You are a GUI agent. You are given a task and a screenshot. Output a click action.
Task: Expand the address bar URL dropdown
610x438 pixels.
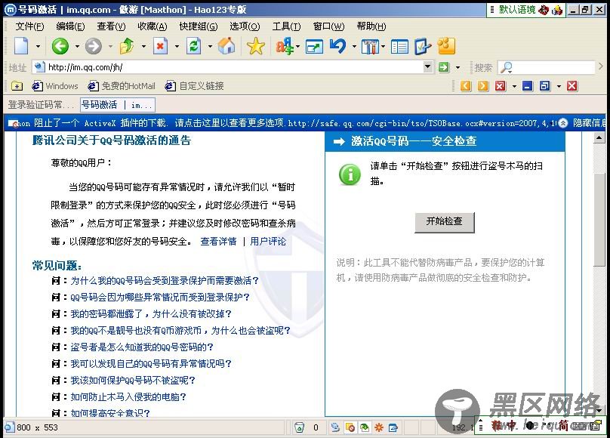click(427, 67)
